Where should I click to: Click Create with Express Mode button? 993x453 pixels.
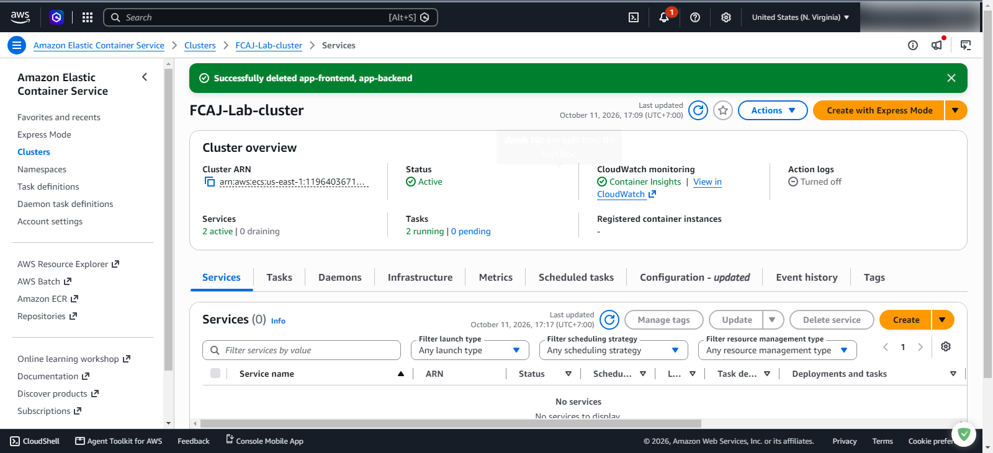pos(879,110)
